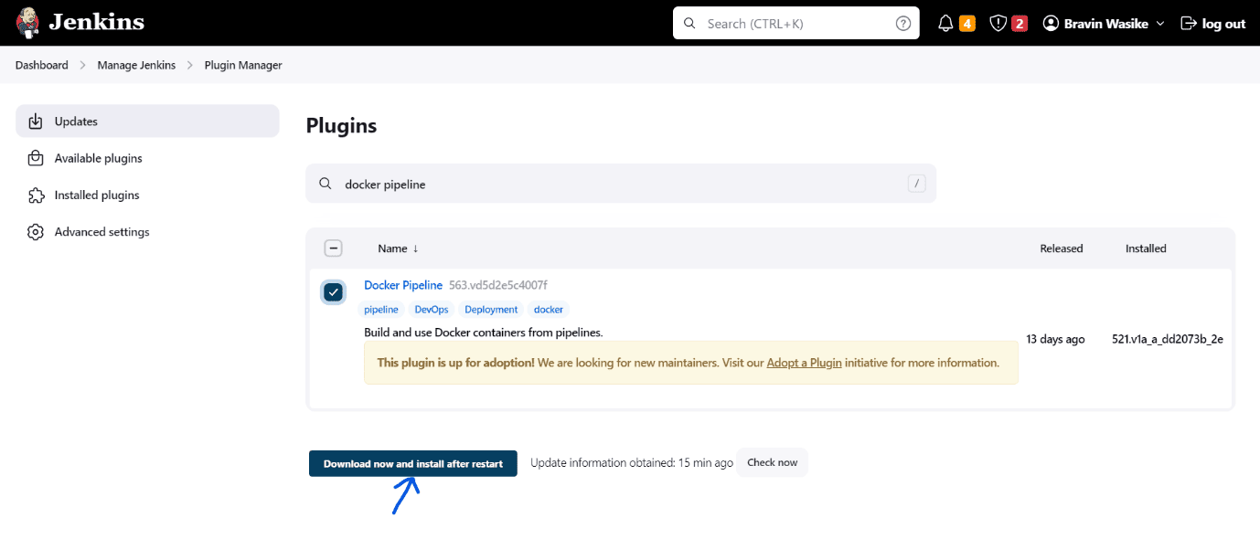This screenshot has width=1260, height=539.
Task: Click Download now and install after restart
Action: click(x=413, y=463)
